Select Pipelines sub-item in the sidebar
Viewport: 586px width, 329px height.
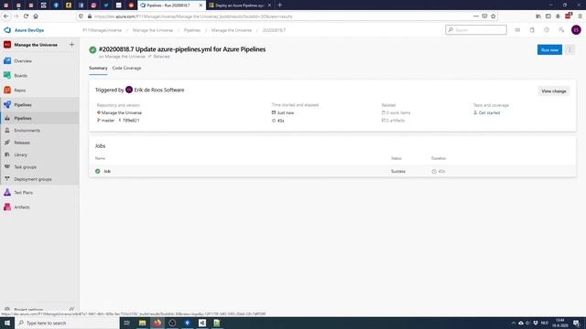(x=23, y=118)
